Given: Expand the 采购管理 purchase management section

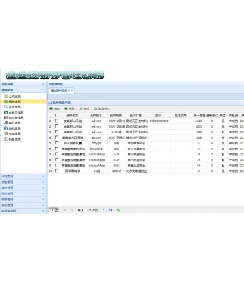Looking at the screenshot, I should coord(23,176).
